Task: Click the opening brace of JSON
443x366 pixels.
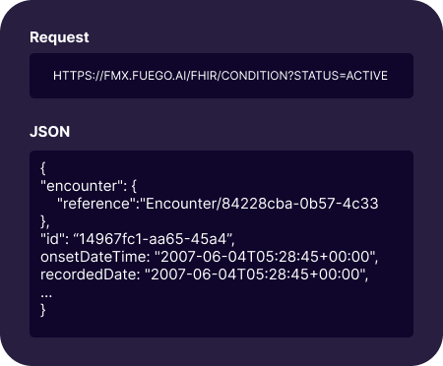Action: click(42, 168)
